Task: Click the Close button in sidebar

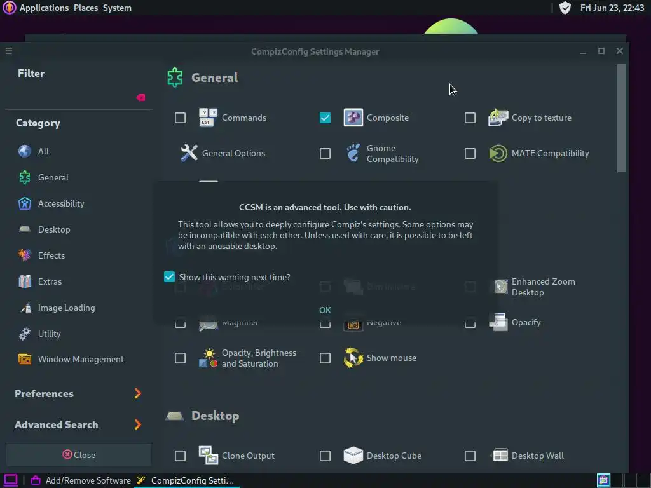Action: tap(79, 455)
